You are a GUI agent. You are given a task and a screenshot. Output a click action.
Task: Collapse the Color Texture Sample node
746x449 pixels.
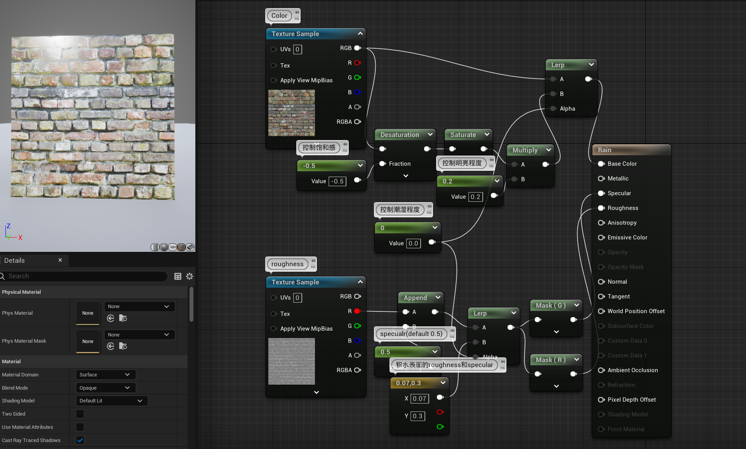pos(360,34)
